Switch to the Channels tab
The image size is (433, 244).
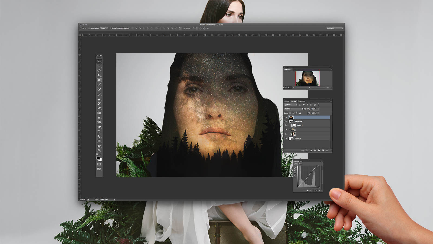(301, 101)
